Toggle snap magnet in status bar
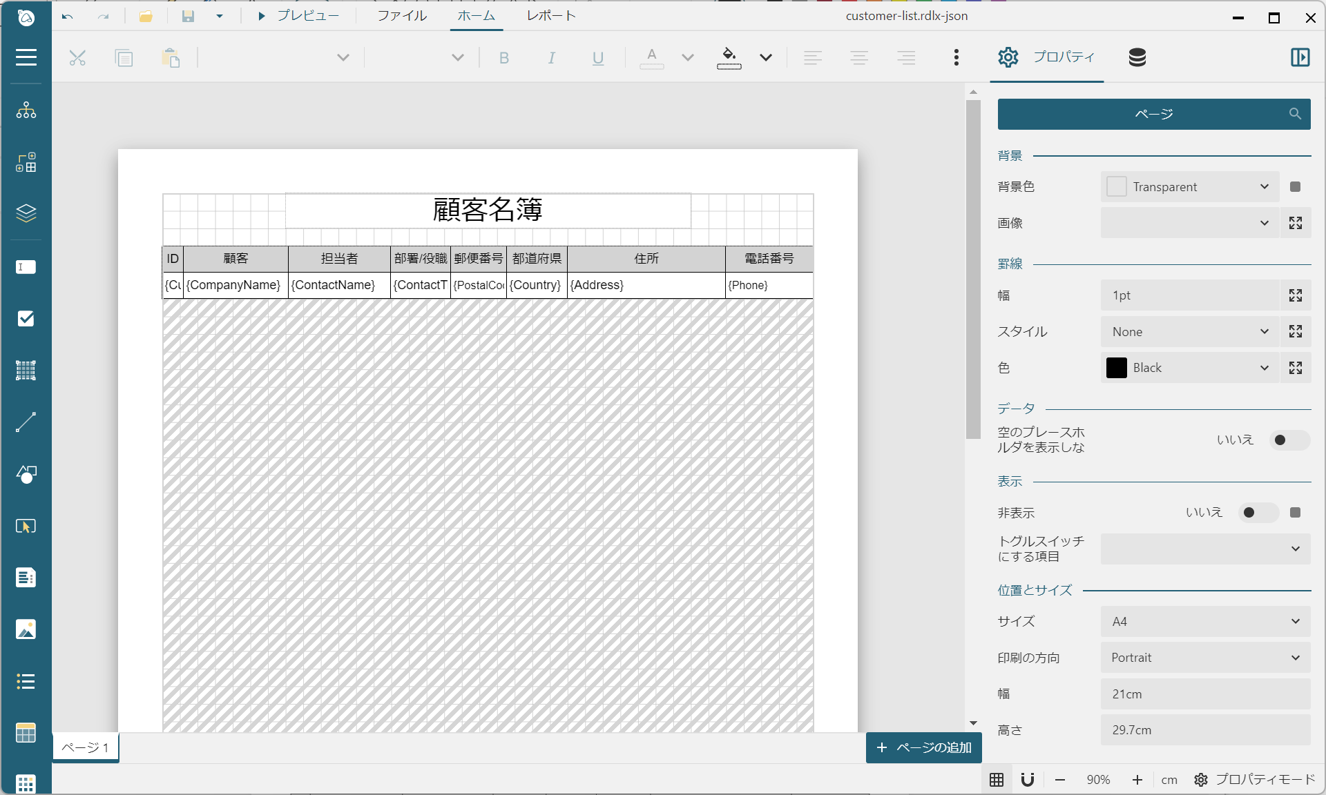This screenshot has width=1326, height=795. pyautogui.click(x=1028, y=779)
